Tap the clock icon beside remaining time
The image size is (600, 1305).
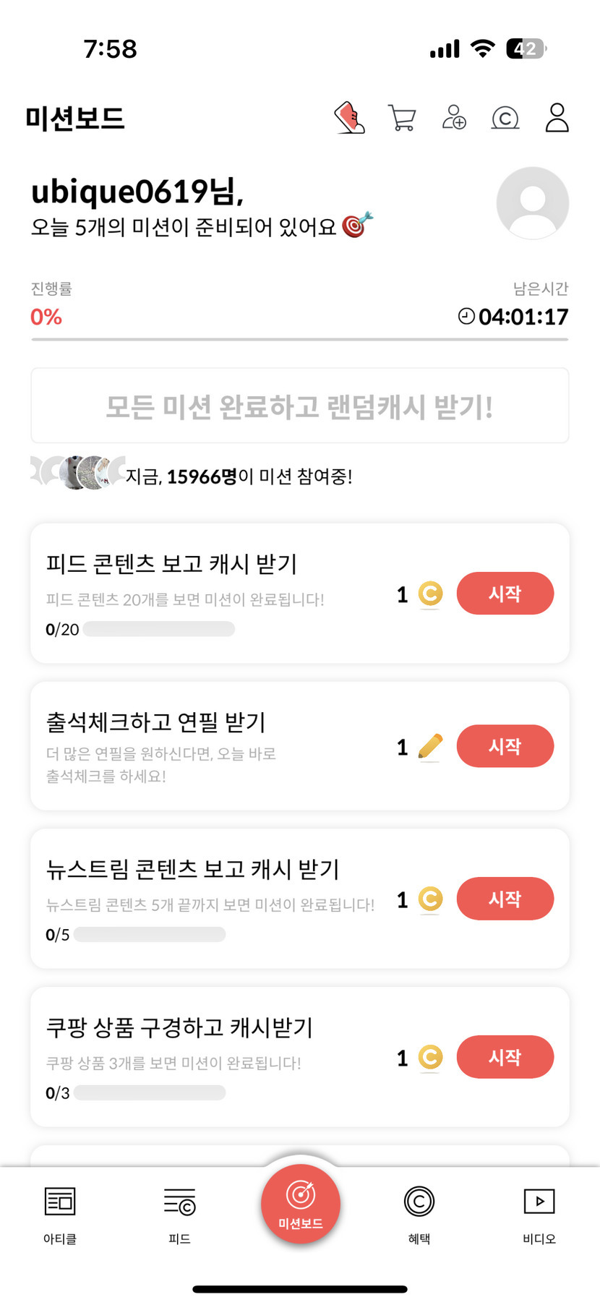[x=466, y=317]
